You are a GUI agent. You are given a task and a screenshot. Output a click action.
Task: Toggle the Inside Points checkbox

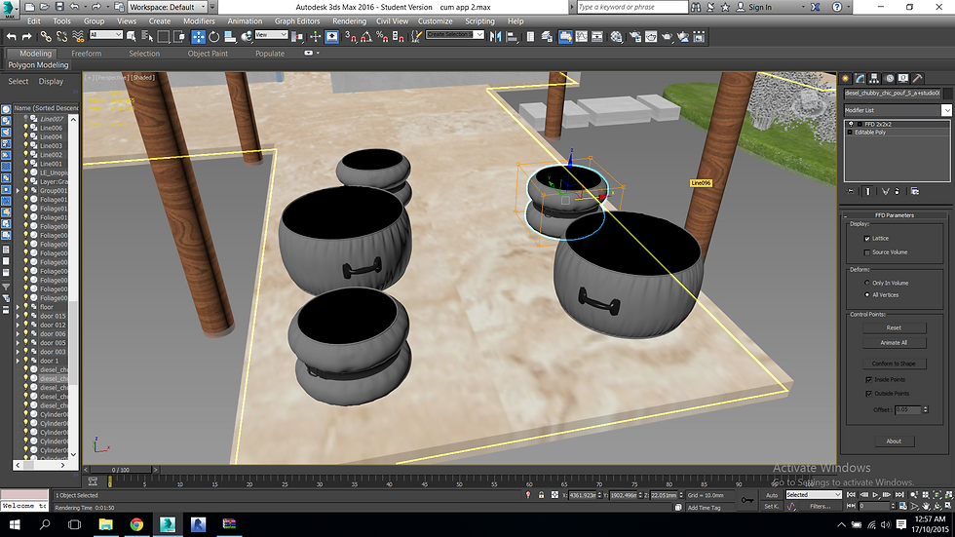point(868,379)
